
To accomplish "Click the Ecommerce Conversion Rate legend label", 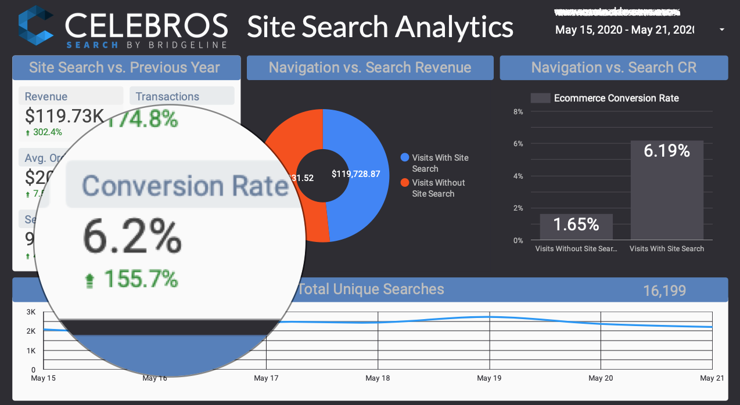I will (x=616, y=98).
